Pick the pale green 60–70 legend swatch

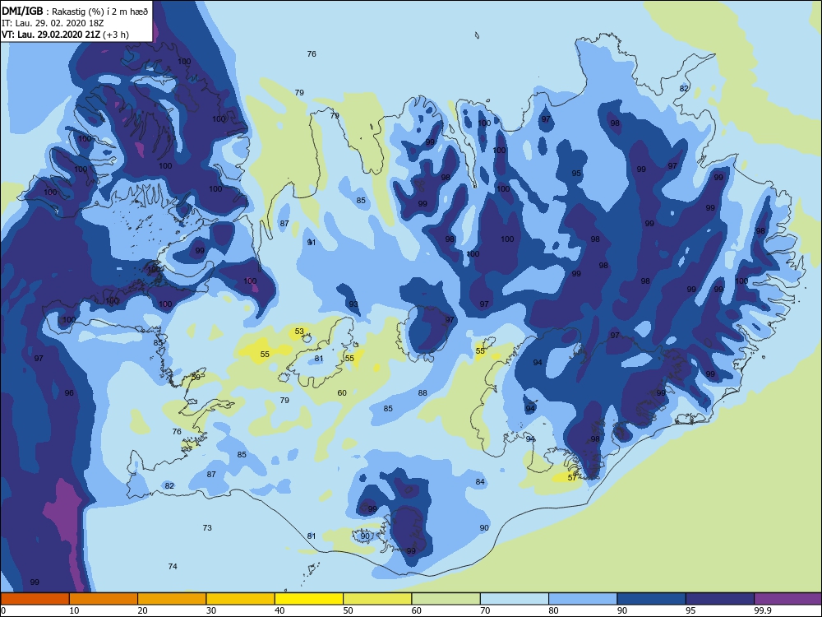[x=446, y=599]
